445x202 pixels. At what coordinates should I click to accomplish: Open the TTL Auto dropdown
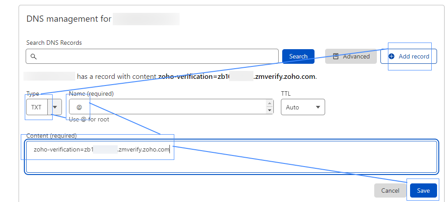[x=303, y=107]
